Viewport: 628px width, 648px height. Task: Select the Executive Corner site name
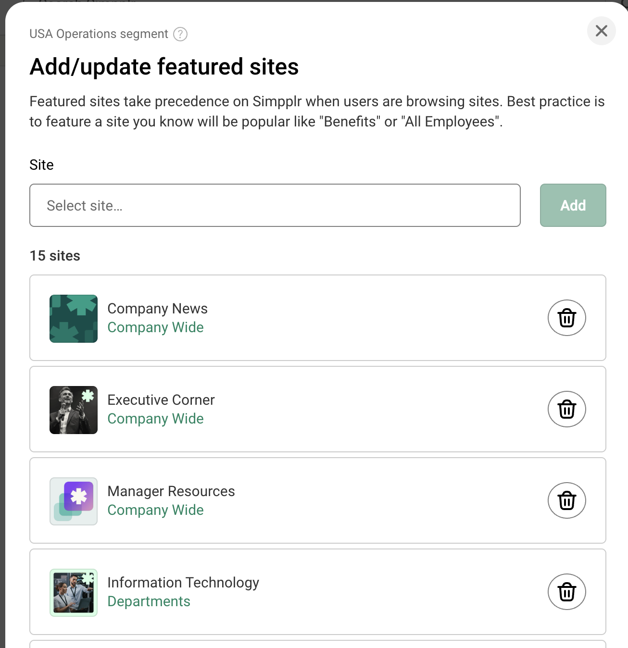[161, 399]
